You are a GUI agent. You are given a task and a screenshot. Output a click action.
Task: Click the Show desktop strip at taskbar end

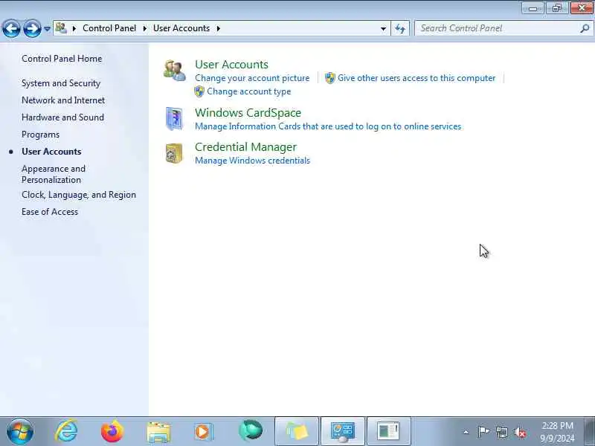589,432
